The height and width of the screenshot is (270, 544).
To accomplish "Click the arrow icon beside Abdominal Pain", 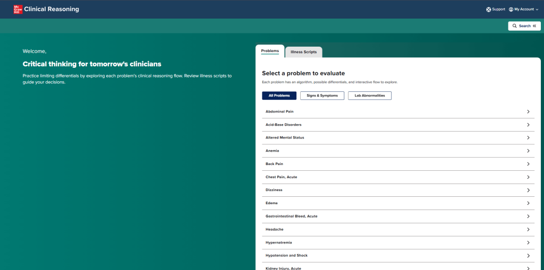I will coord(528,111).
